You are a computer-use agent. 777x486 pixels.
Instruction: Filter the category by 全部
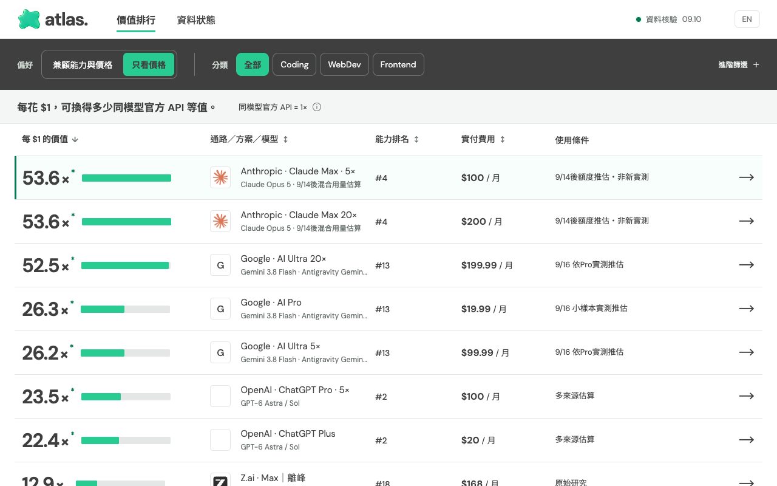pyautogui.click(x=253, y=64)
